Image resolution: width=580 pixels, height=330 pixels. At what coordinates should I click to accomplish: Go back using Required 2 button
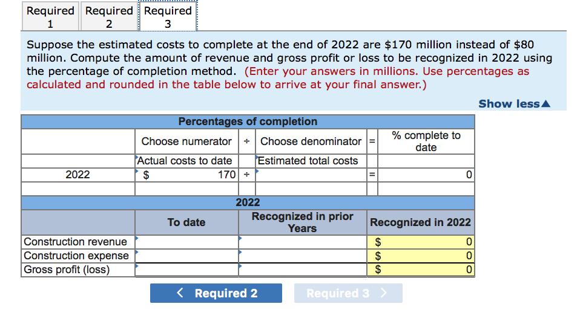pos(216,293)
